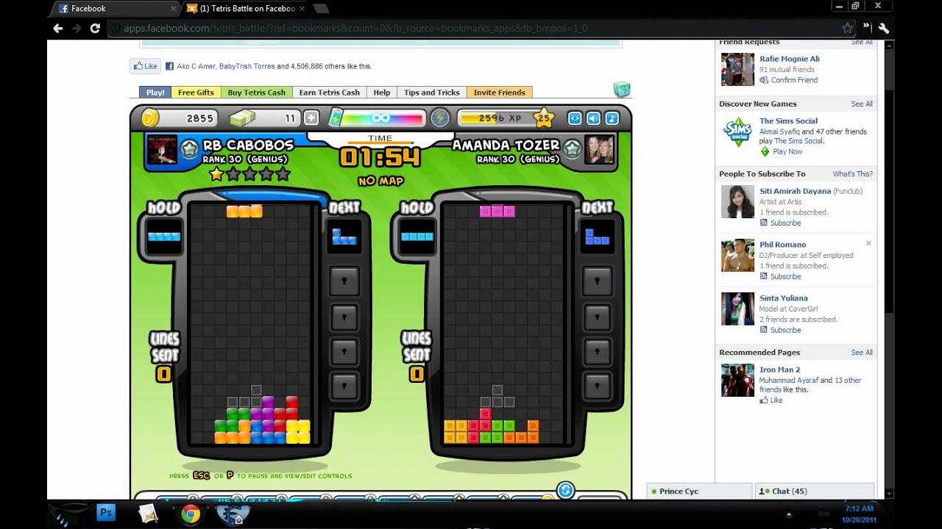The height and width of the screenshot is (529, 942).
Task: Open the Buy Tetris Cash tab
Action: (x=256, y=93)
